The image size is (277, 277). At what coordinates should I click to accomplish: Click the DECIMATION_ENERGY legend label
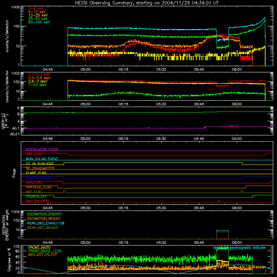click(x=44, y=214)
